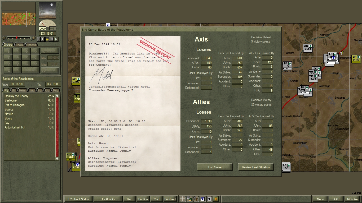The height and width of the screenshot is (203, 362).
Task: Click the Lose/Win victory gauge
Action: [x=47, y=25]
